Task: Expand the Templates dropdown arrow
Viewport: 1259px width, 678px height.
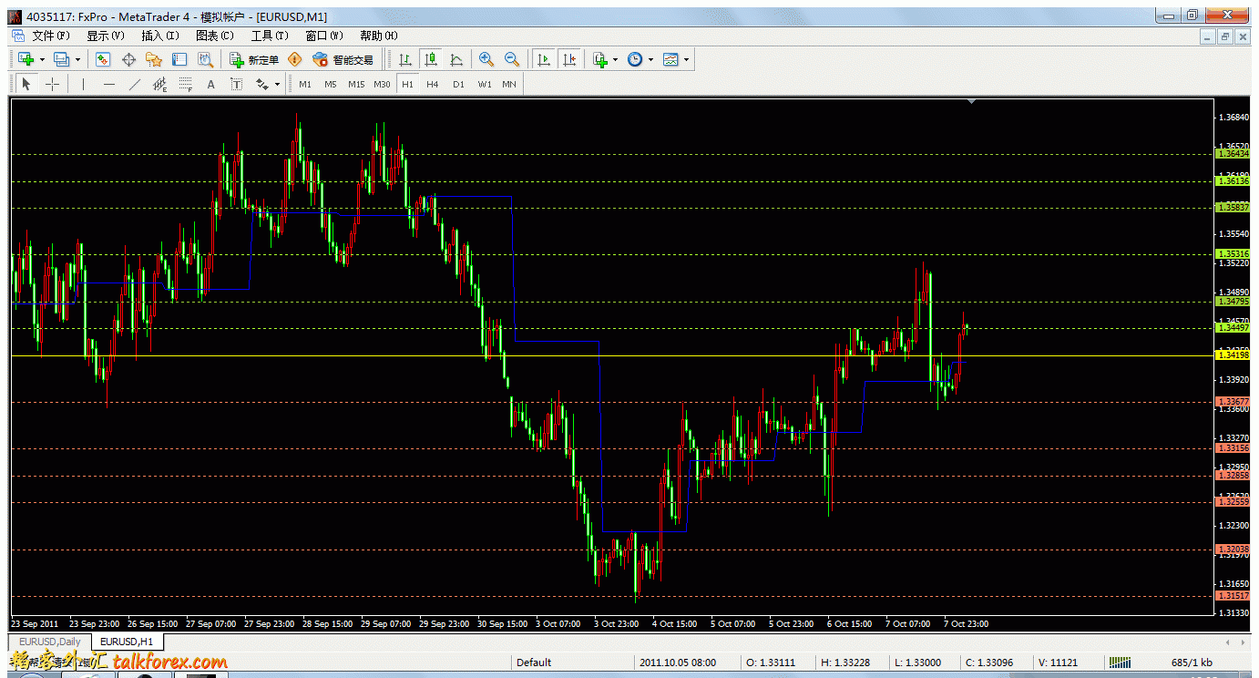Action: pyautogui.click(x=687, y=59)
